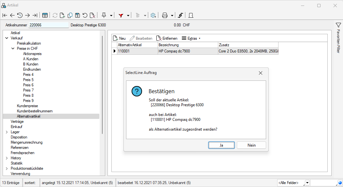Image resolution: width=343 pixels, height=187 pixels.
Task: Create a new article record
Action: 62,15
